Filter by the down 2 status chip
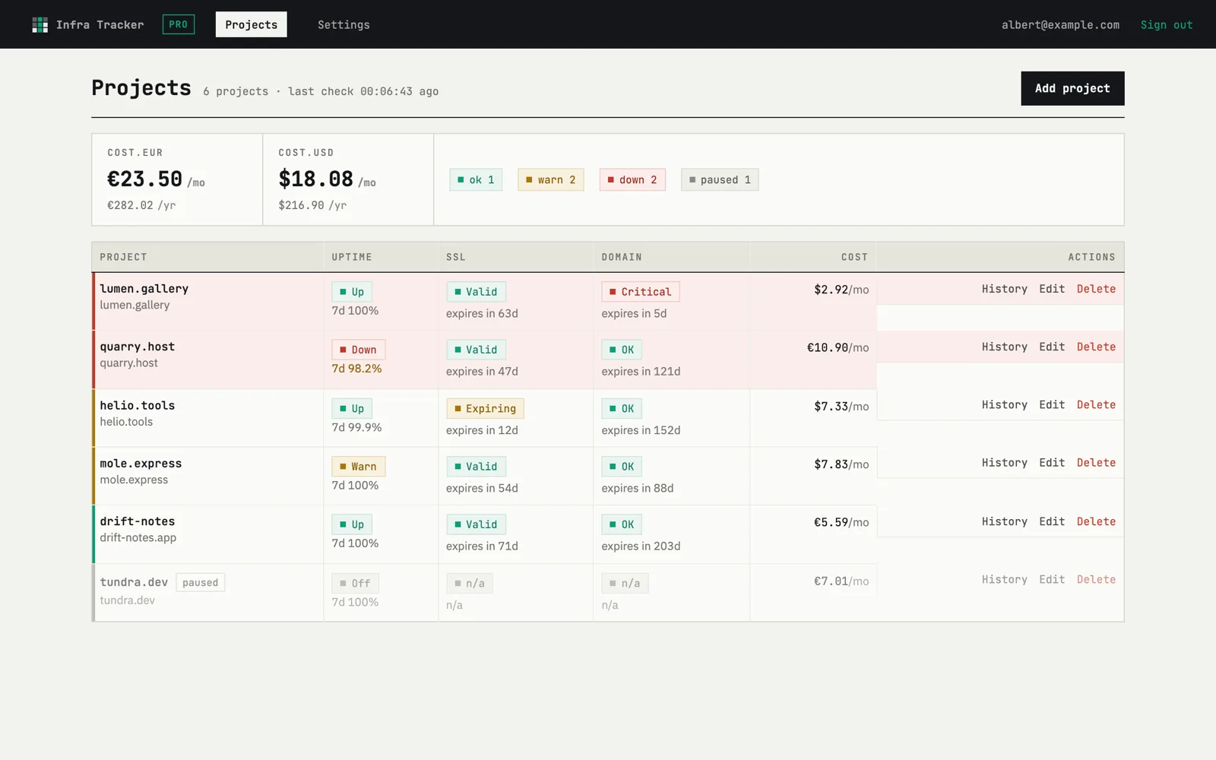Viewport: 1216px width, 760px height. click(x=632, y=179)
